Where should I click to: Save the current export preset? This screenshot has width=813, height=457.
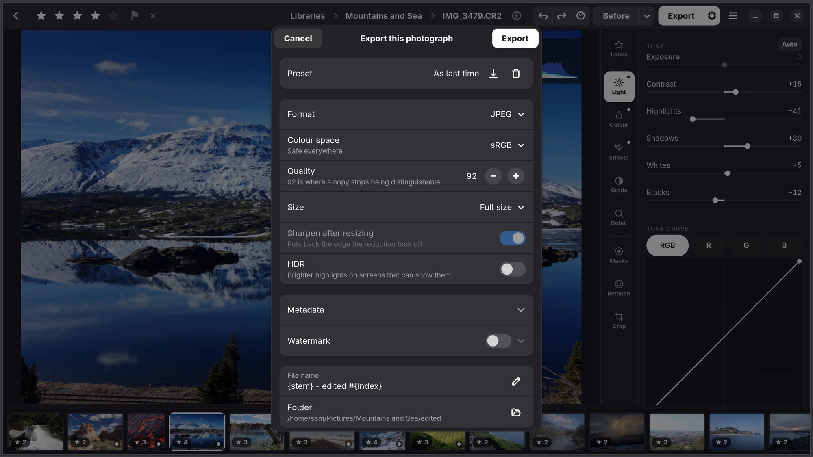[493, 74]
